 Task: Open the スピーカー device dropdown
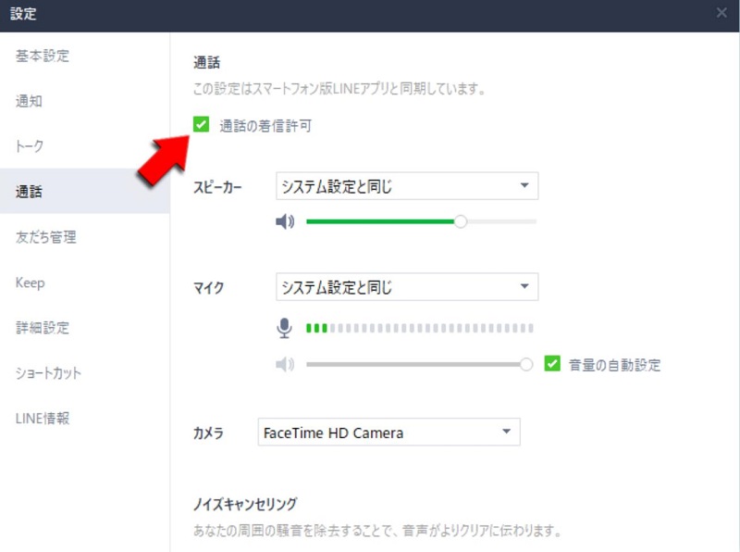click(x=407, y=186)
